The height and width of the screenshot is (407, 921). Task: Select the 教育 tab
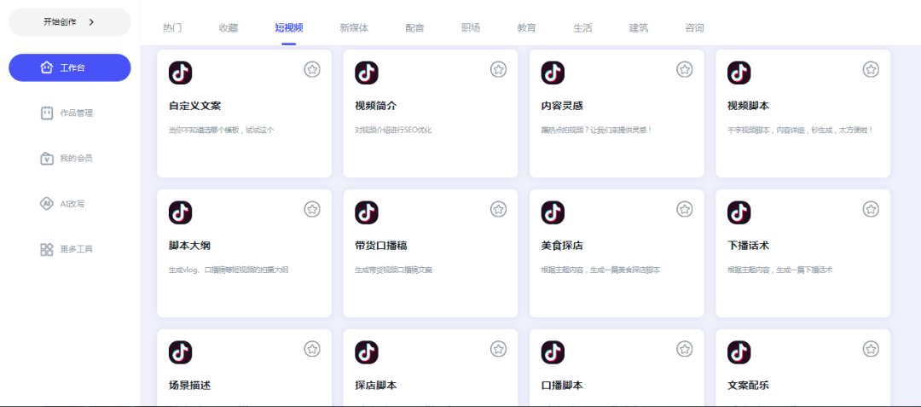coord(527,27)
